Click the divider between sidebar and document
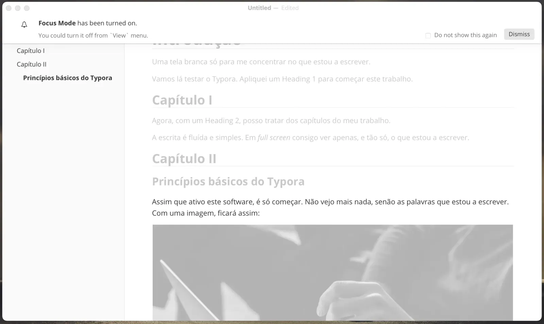 click(124, 170)
